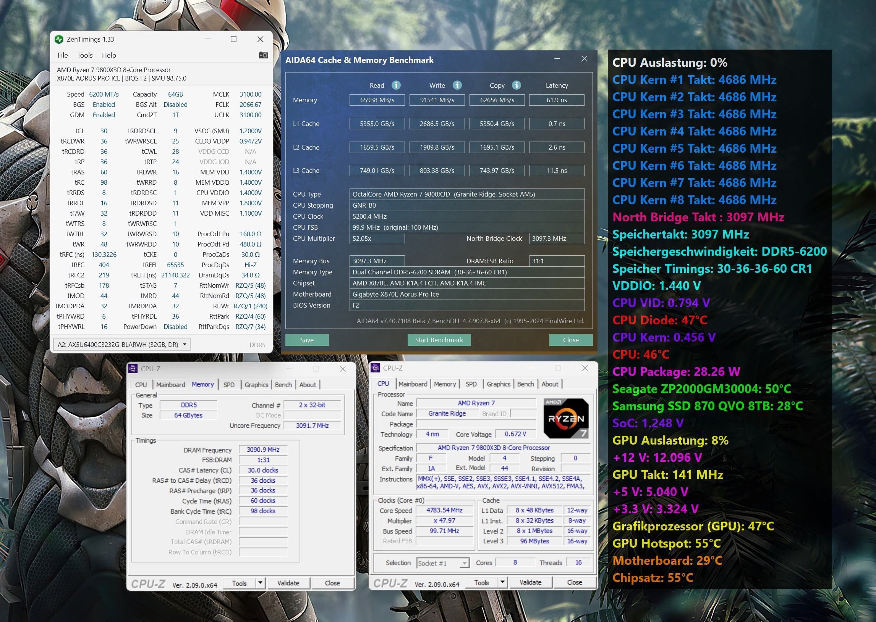Click Validate button in right CPU-Z window

pos(530,582)
